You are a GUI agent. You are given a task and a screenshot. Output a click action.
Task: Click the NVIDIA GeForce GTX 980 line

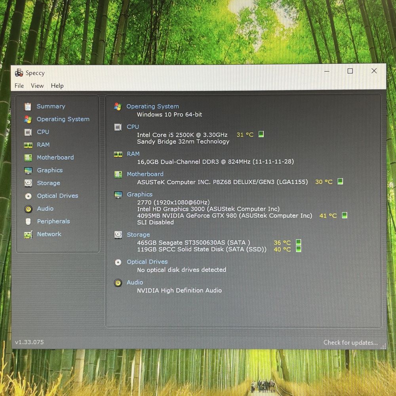point(225,215)
